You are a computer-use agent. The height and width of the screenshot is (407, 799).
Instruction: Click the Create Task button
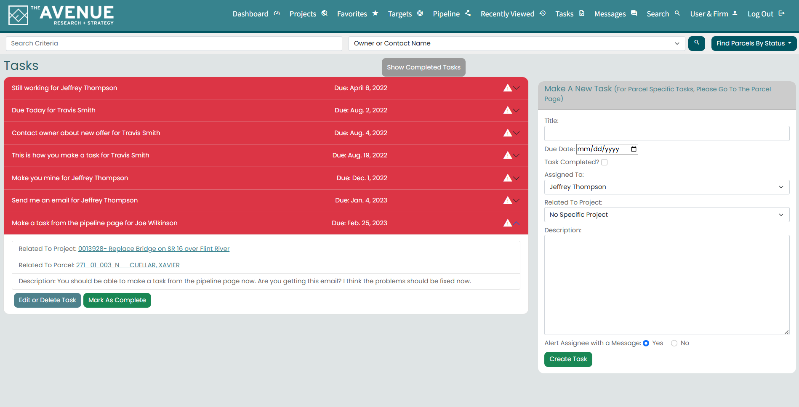coord(568,359)
